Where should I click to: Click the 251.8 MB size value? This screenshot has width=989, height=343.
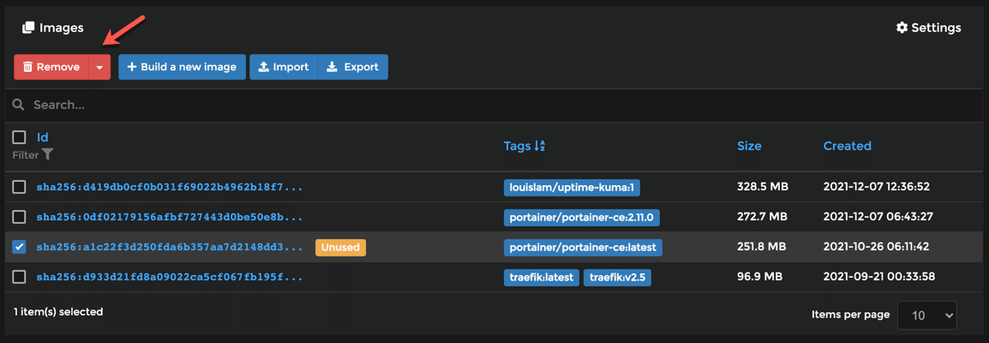pyautogui.click(x=762, y=247)
